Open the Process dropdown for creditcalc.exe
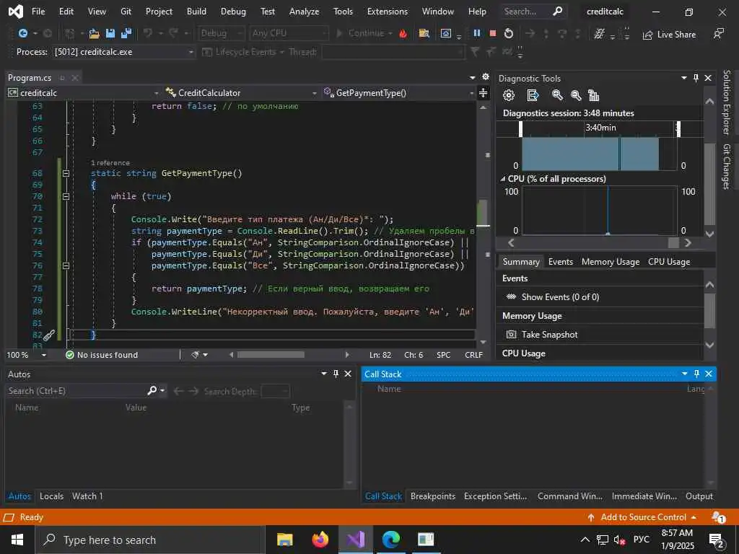 (191, 52)
